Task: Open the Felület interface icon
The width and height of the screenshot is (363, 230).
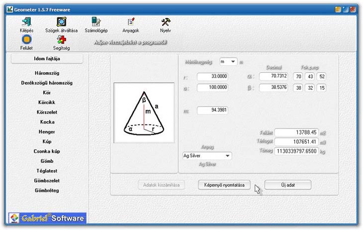Action: tap(26, 40)
